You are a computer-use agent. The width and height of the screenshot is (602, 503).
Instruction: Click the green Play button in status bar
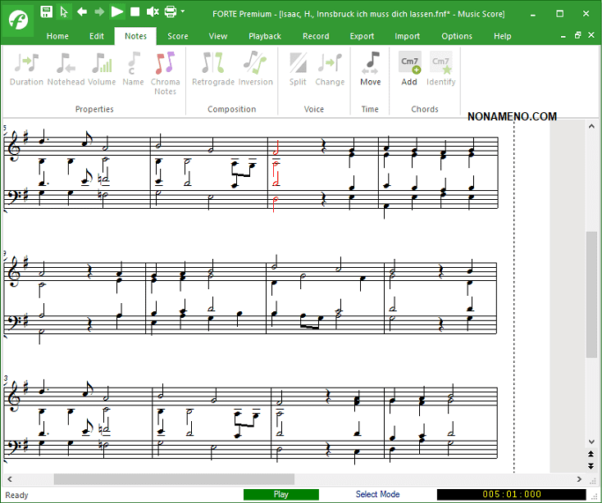tap(280, 494)
